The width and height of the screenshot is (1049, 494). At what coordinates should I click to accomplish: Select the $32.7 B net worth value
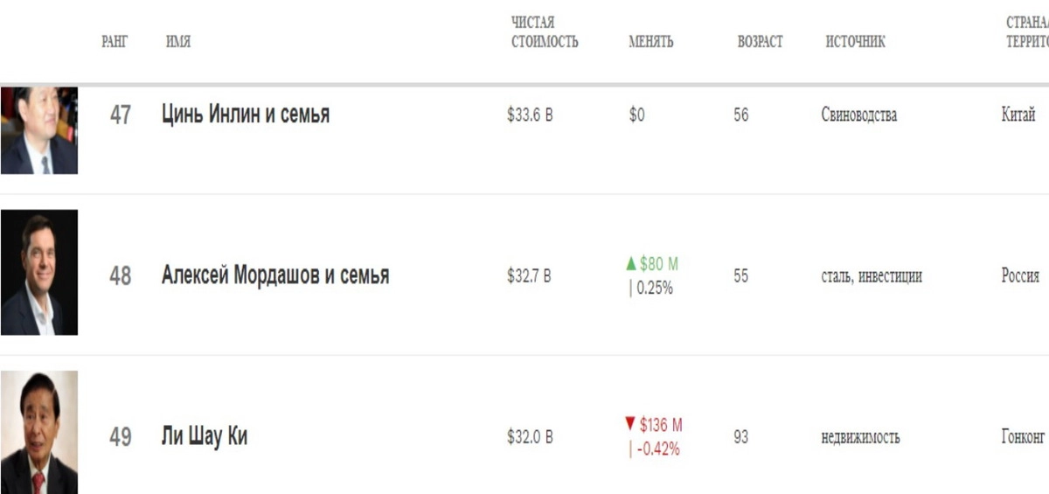click(529, 276)
